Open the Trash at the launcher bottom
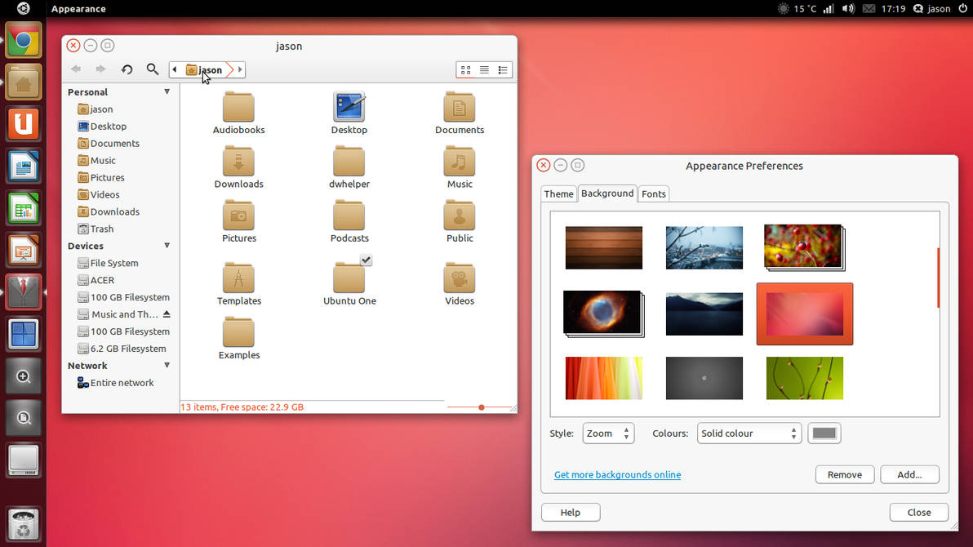 pyautogui.click(x=24, y=524)
